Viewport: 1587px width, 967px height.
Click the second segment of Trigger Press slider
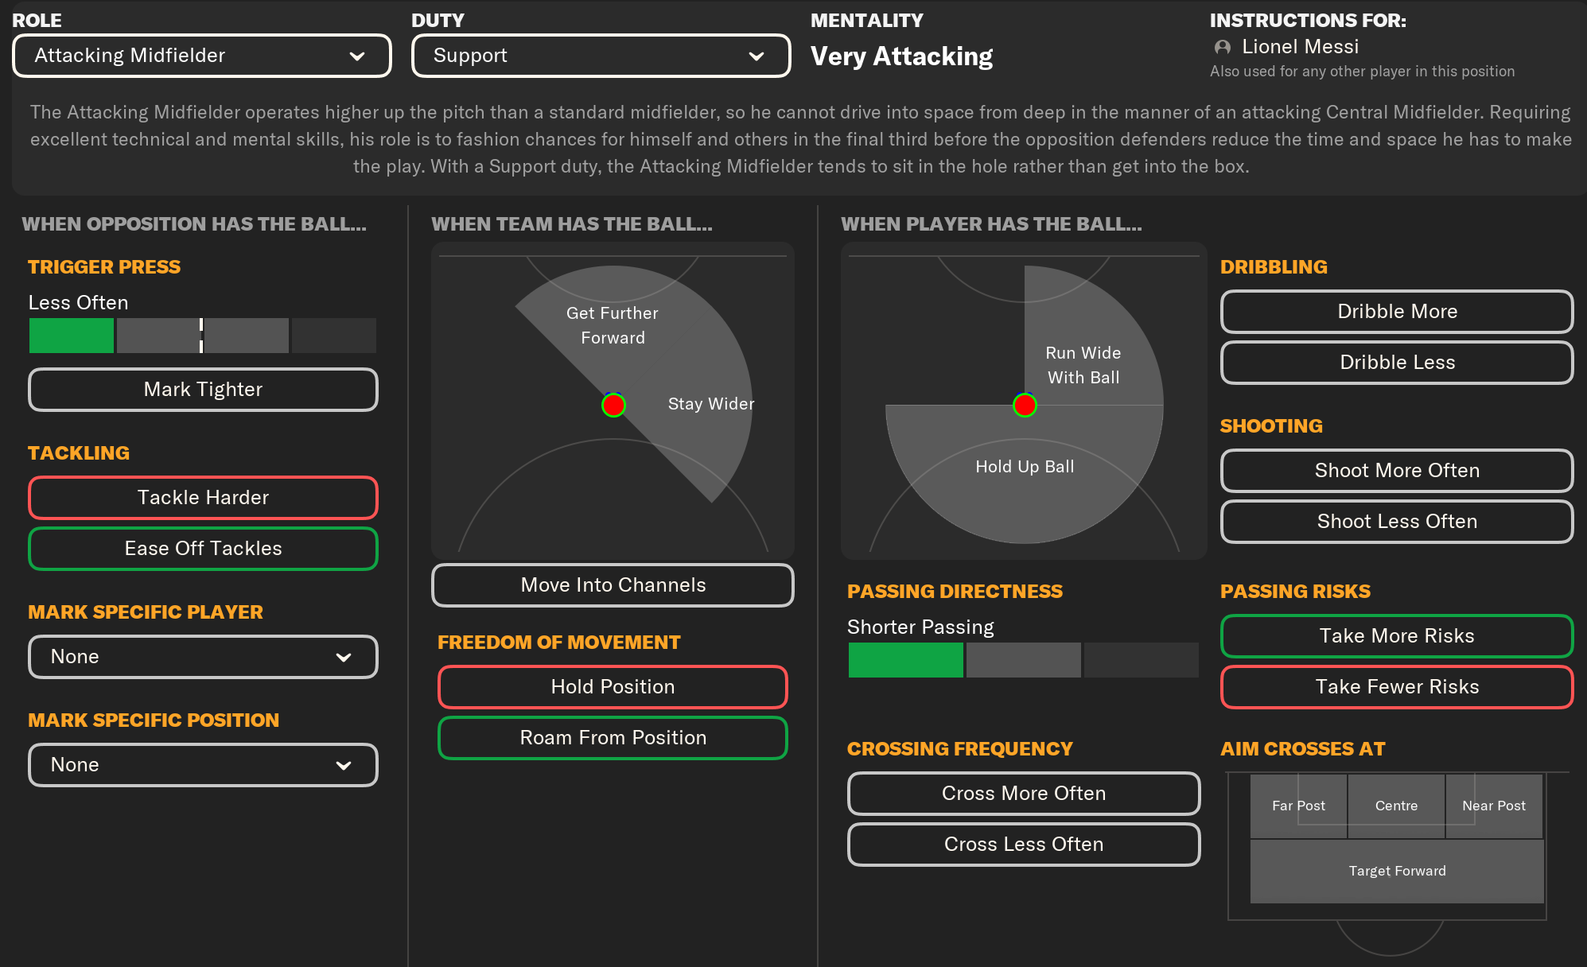coord(159,336)
